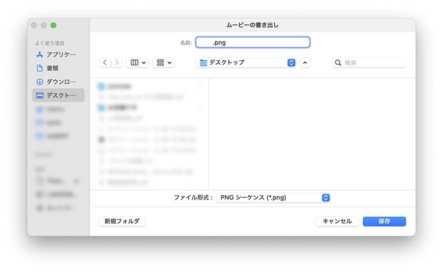The width and height of the screenshot is (443, 272).
Task: Click the 保存 button
Action: tap(384, 222)
